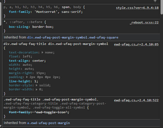The height and width of the screenshot is (128, 163).
Task: Click the new style rule plus icon
Action: [x=155, y=1]
